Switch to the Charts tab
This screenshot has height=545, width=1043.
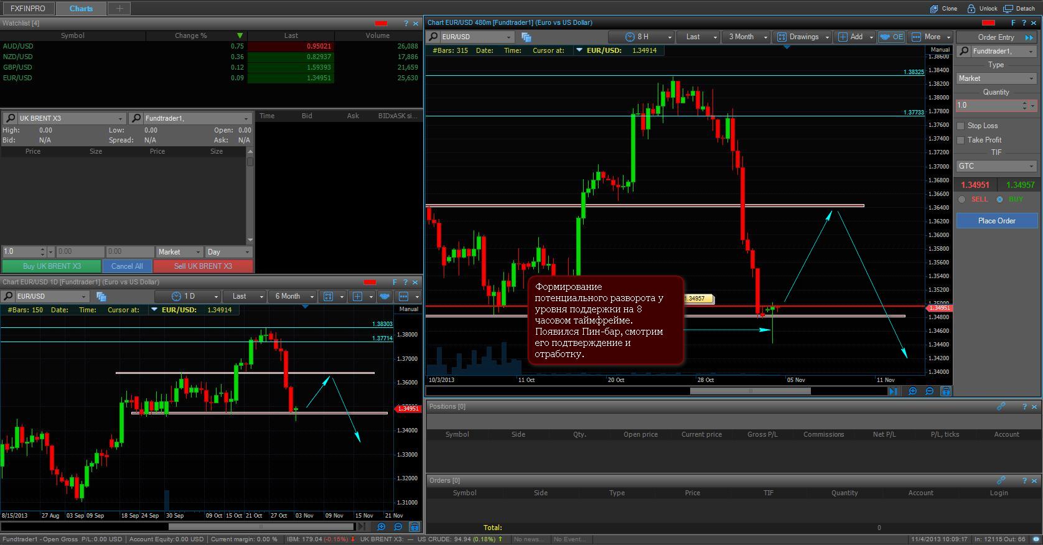click(81, 8)
